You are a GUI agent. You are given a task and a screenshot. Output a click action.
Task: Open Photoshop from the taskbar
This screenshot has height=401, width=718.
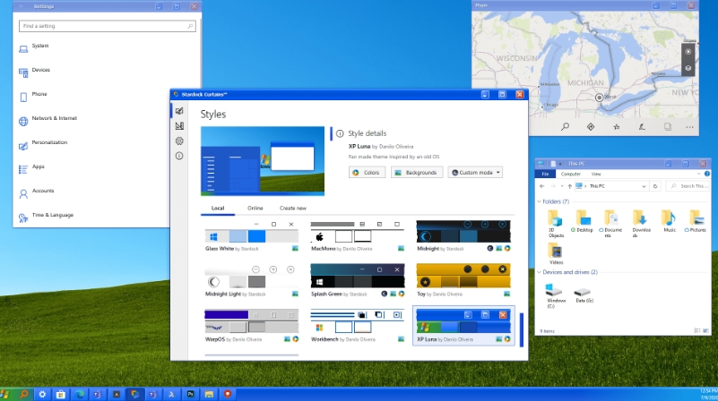pyautogui.click(x=191, y=394)
